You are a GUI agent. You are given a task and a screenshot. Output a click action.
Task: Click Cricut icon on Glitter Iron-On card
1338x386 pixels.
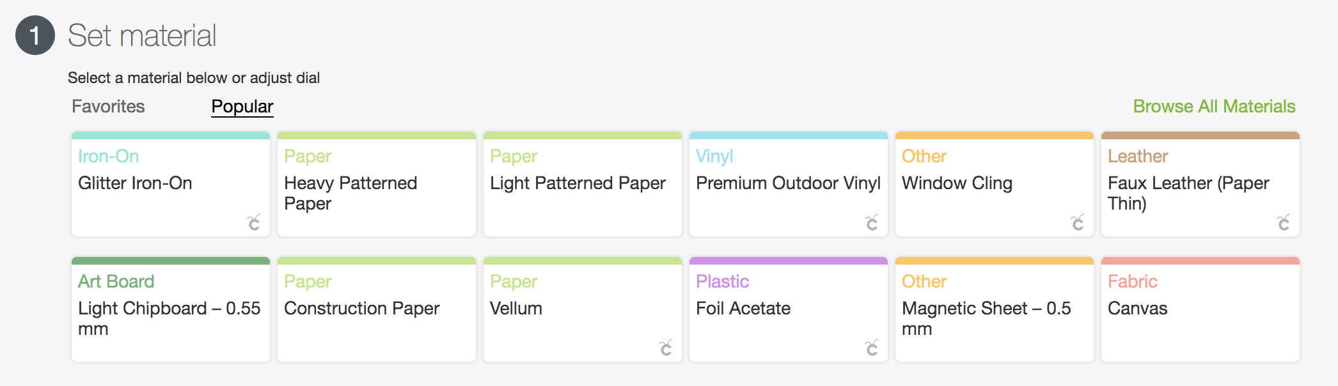[254, 222]
